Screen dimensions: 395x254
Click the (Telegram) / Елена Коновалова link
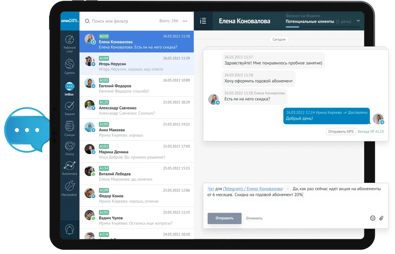(253, 189)
